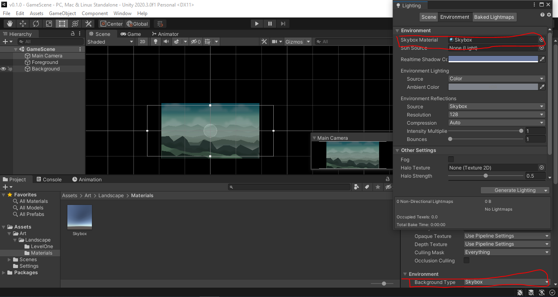558x297 pixels.
Task: Open the Component menu
Action: click(x=95, y=13)
